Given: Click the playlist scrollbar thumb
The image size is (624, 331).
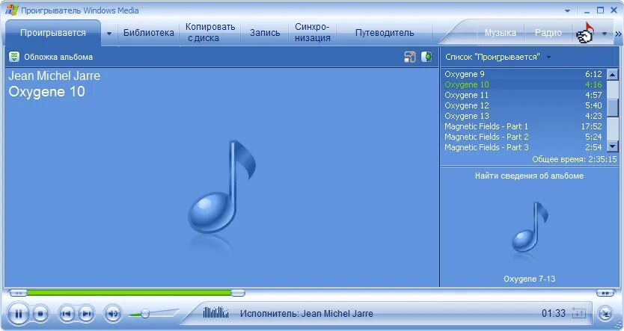Looking at the screenshot, I should (612, 108).
